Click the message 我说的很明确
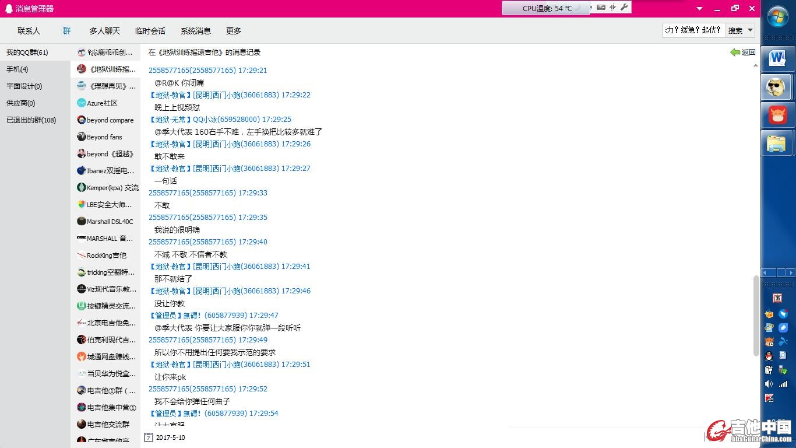The image size is (796, 448). pos(177,230)
